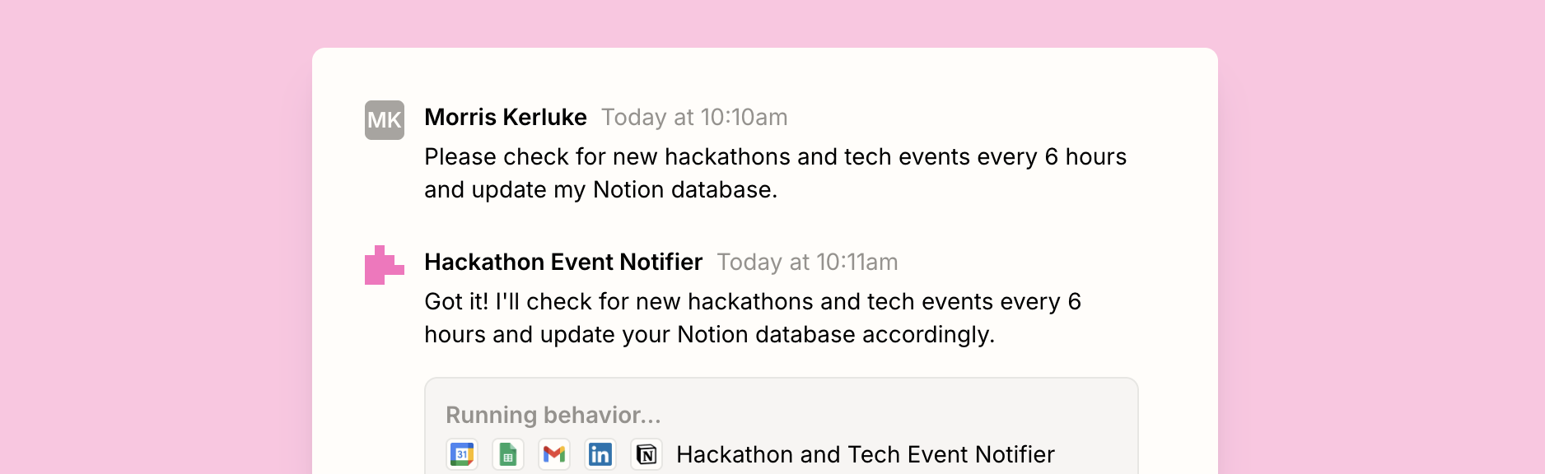
Task: Open the Notion integration icon
Action: click(x=646, y=453)
